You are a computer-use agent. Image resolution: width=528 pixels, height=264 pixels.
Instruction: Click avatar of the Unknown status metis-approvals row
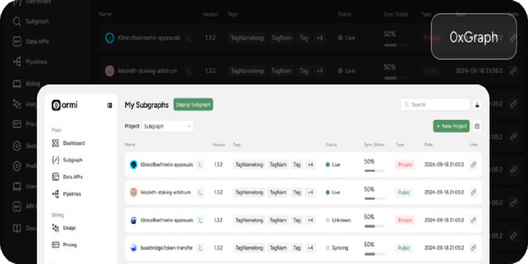(134, 220)
